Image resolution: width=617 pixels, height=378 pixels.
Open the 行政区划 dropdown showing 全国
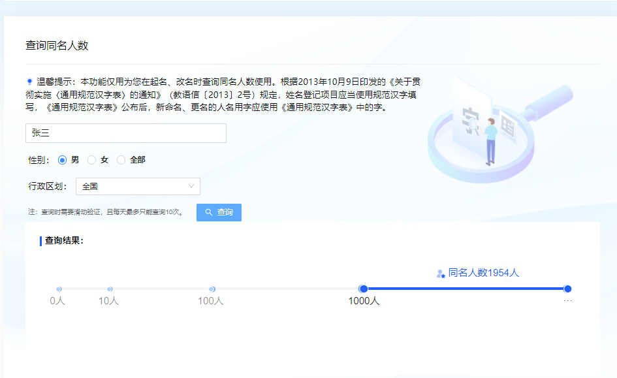138,186
